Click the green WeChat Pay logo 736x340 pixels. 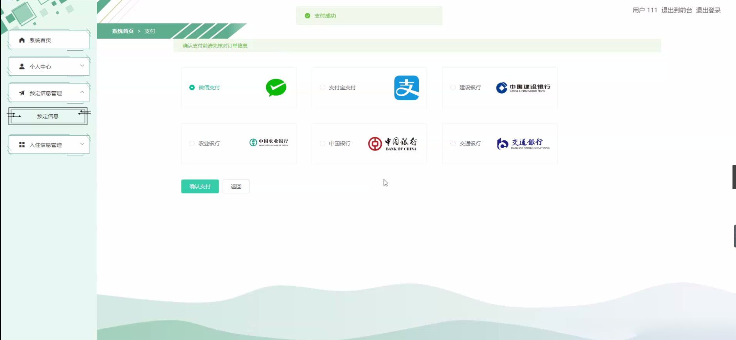pyautogui.click(x=276, y=87)
